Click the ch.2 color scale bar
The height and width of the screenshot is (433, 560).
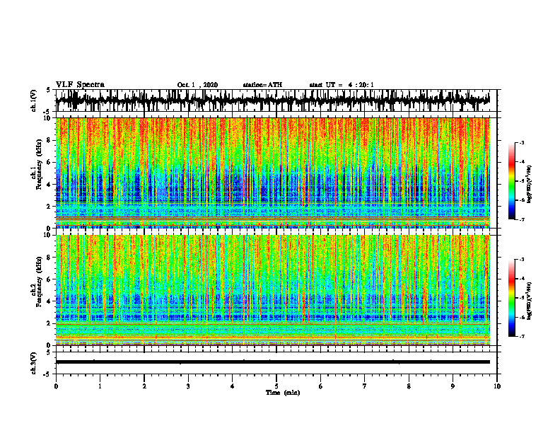point(512,298)
